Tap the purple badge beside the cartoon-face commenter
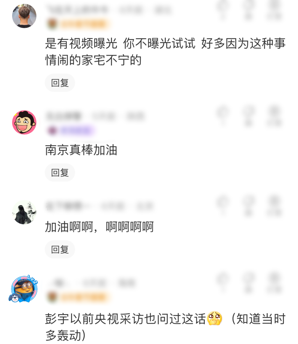 point(71,130)
